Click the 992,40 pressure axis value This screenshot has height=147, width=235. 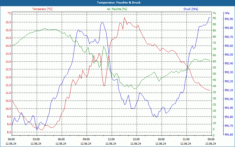point(229,64)
